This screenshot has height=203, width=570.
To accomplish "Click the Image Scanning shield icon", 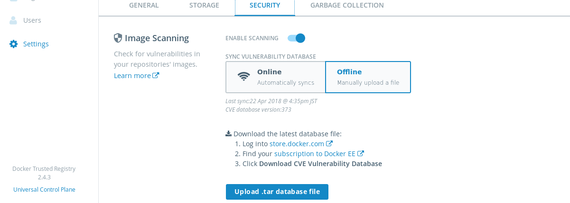I will click(118, 38).
